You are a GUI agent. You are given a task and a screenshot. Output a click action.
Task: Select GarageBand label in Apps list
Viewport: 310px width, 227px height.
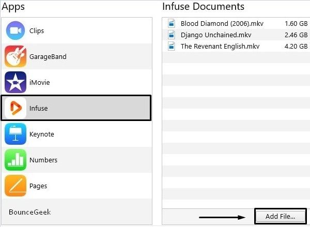[48, 57]
